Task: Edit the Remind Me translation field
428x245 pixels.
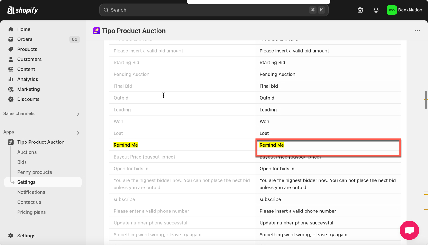Action: (328, 145)
